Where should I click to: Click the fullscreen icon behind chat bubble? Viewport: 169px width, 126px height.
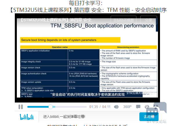(156, 107)
